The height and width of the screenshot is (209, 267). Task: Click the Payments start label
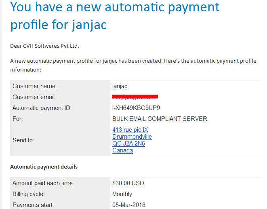33,205
